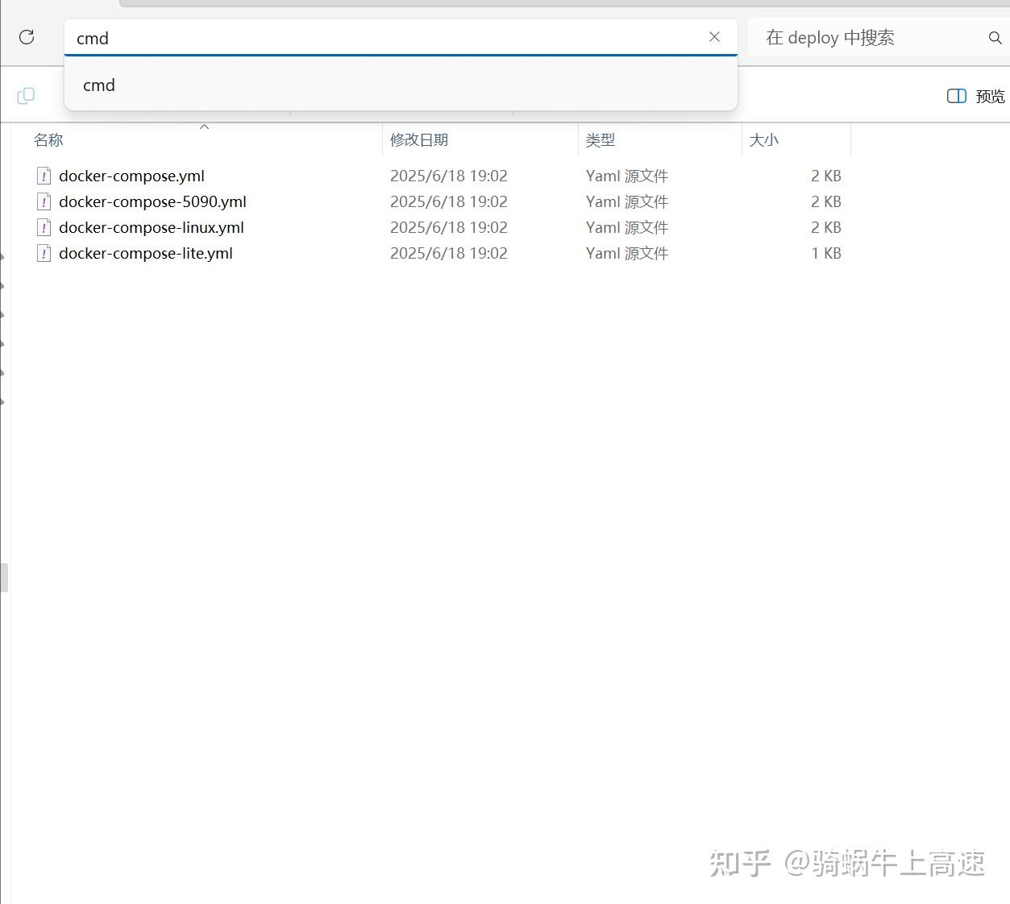Click the docker-compose-5090.yml file icon
The width and height of the screenshot is (1010, 904).
(44, 202)
